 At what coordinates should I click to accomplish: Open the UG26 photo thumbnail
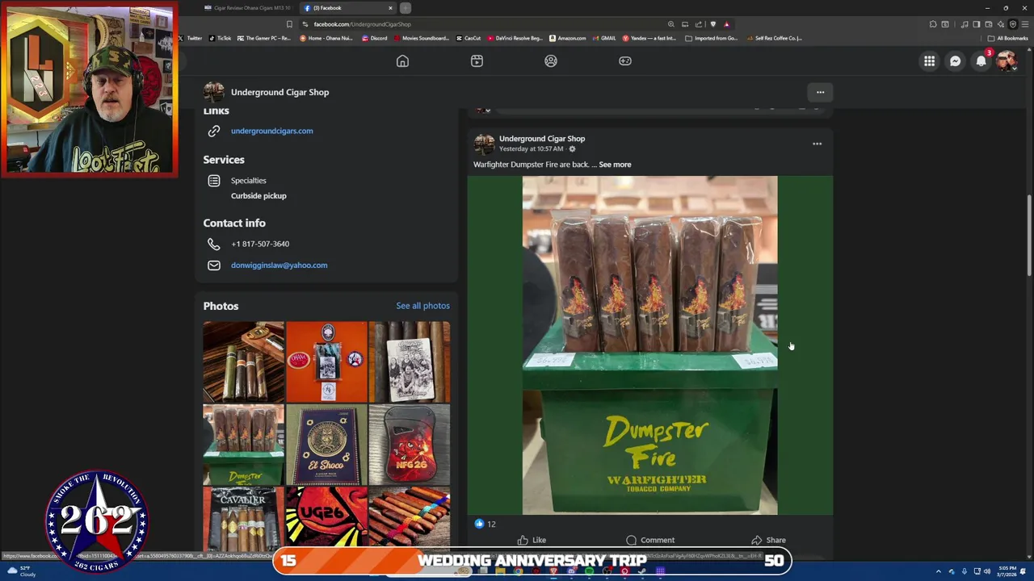click(326, 517)
